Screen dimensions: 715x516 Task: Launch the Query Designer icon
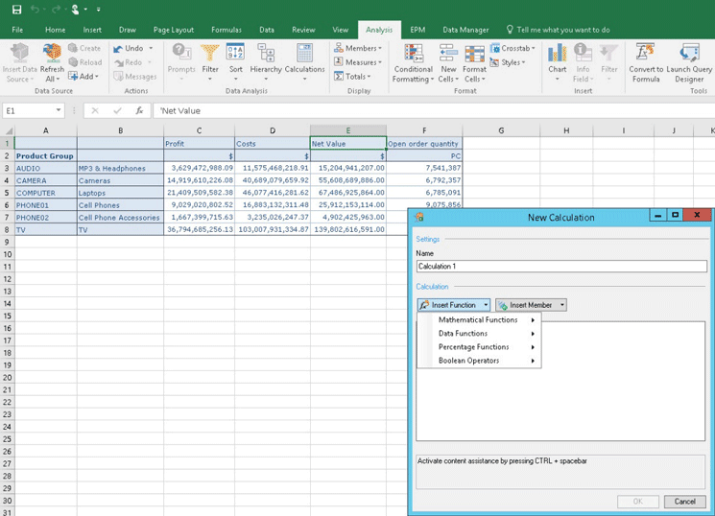pyautogui.click(x=689, y=53)
